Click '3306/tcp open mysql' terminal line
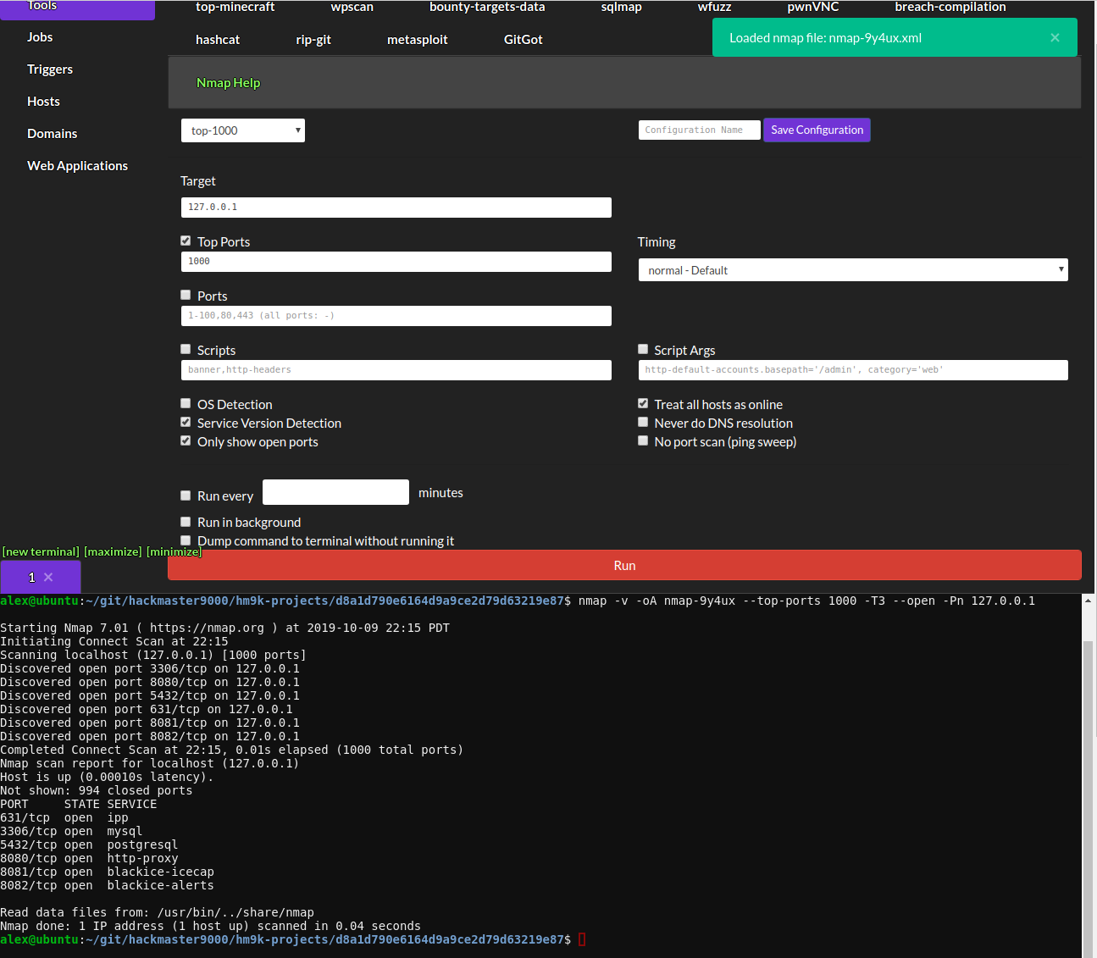 tap(71, 831)
